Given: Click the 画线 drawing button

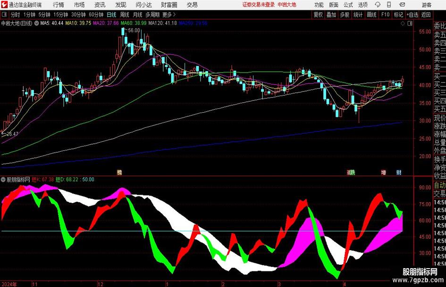Looking at the screenshot, I should pos(371,15).
